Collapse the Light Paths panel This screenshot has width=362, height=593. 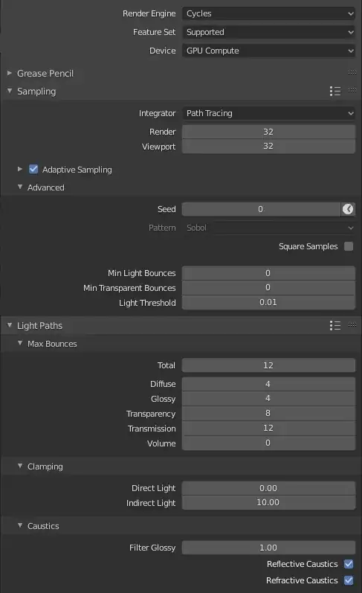(x=10, y=325)
